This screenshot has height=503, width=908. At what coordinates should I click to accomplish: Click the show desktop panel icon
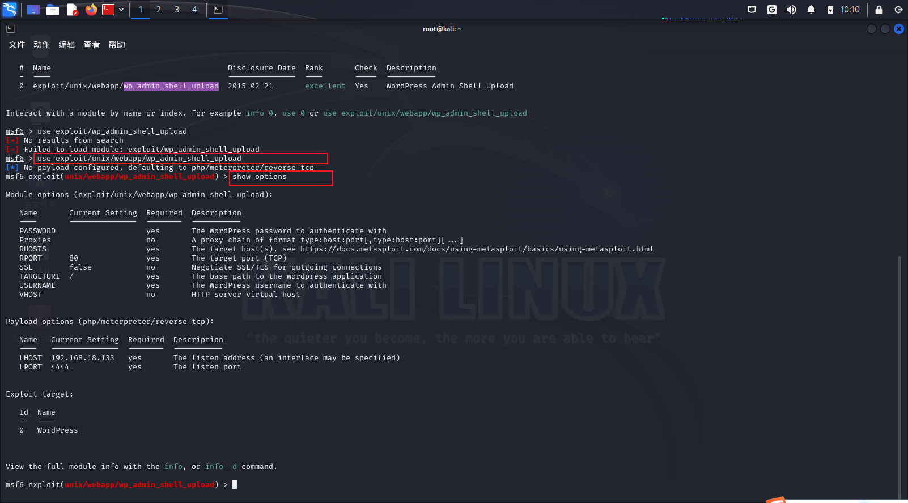pyautogui.click(x=33, y=10)
